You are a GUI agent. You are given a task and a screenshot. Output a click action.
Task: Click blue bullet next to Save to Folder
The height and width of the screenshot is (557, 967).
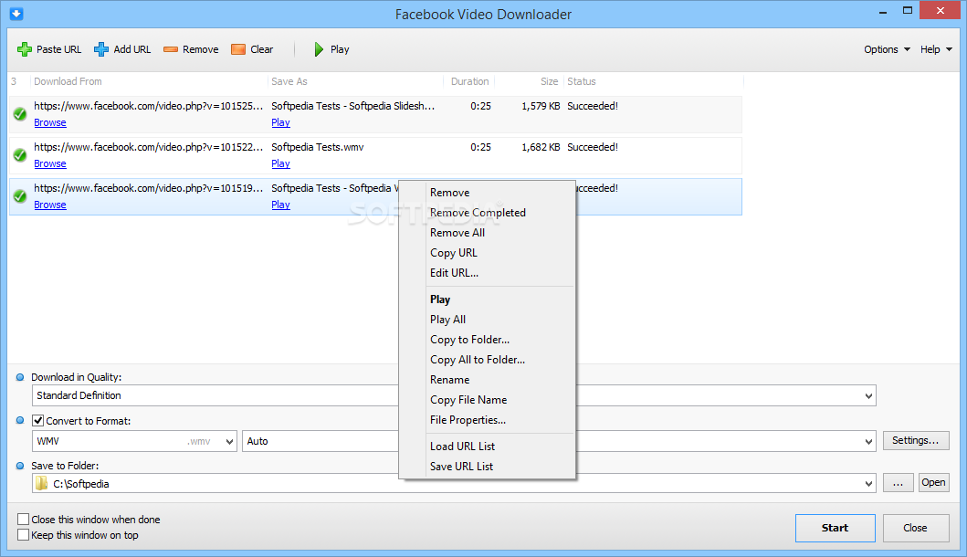(x=20, y=466)
